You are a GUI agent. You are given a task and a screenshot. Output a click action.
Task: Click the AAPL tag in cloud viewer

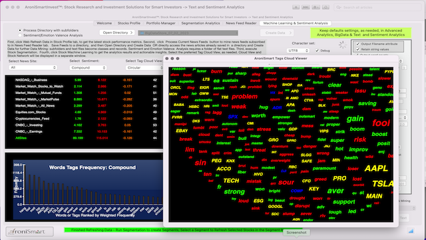click(376, 169)
